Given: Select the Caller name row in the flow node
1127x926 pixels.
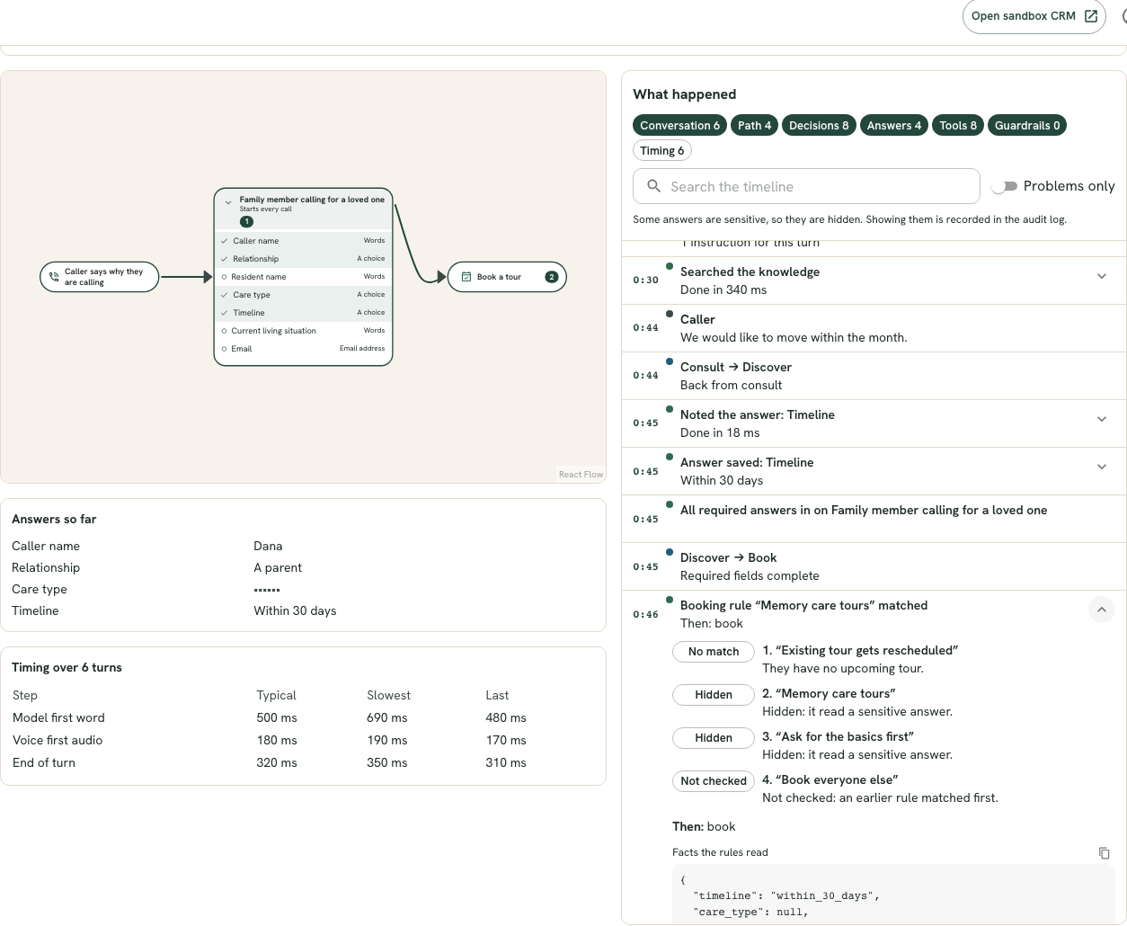Looking at the screenshot, I should [304, 241].
